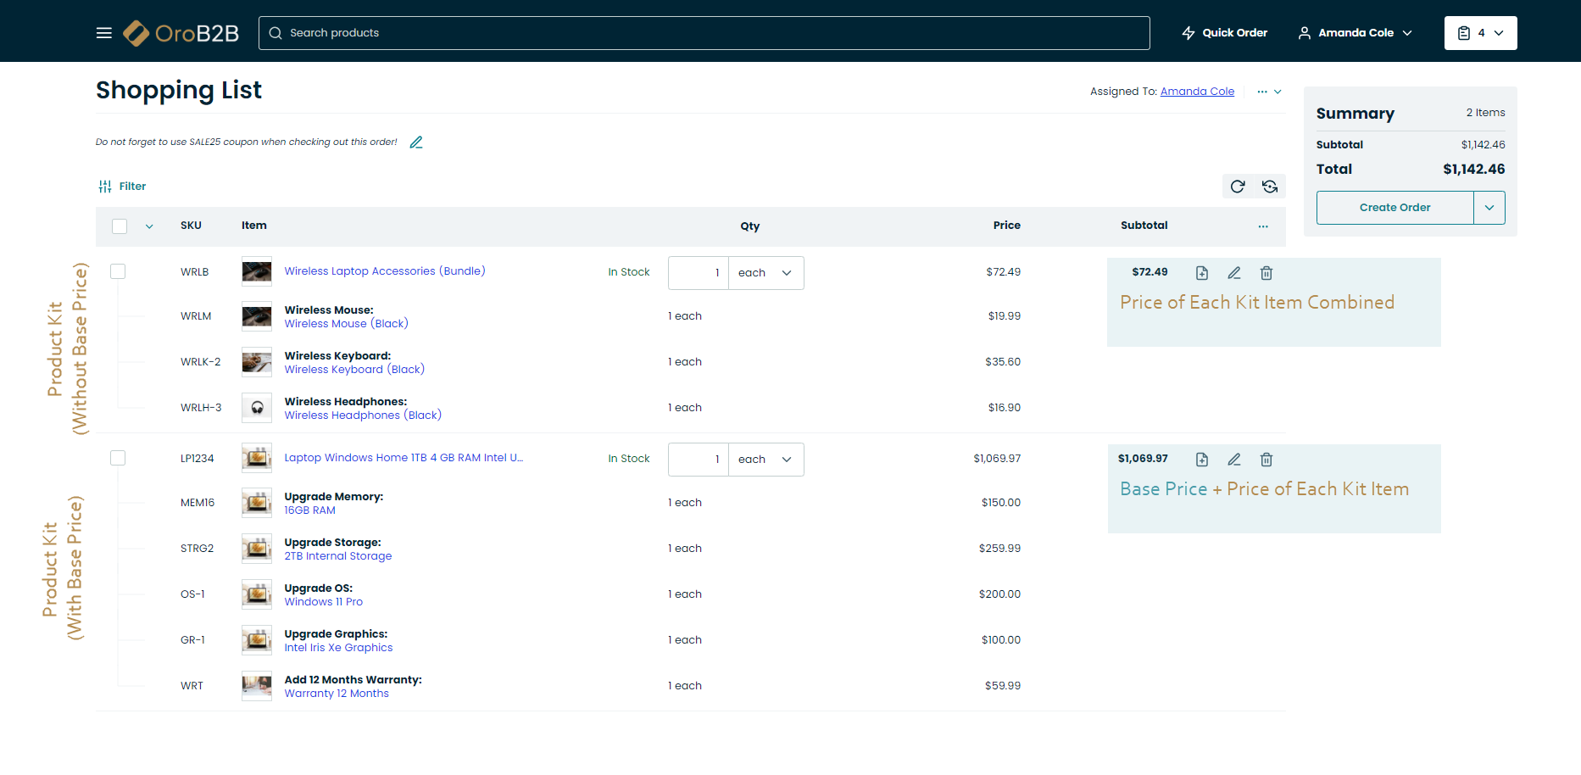Check the Laptop Windows Home row checkbox
The width and height of the screenshot is (1581, 775).
[118, 458]
